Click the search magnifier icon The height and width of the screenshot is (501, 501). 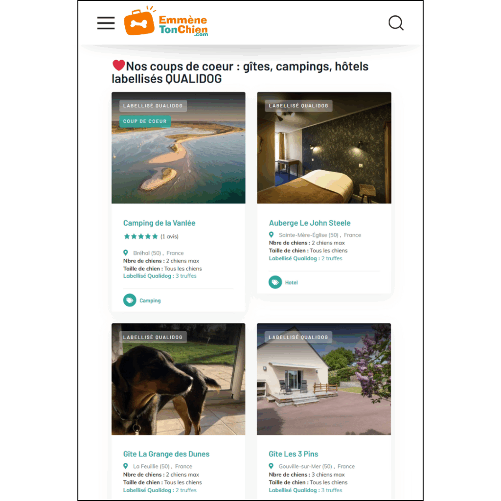coord(396,23)
